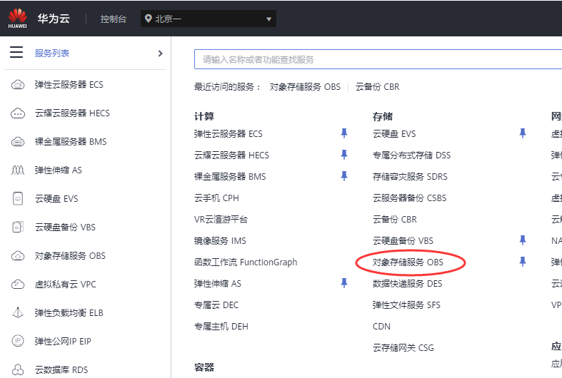Screen dimensions: 562x378
Task: Open 云数据库 RDS in sidebar
Action: [61, 369]
